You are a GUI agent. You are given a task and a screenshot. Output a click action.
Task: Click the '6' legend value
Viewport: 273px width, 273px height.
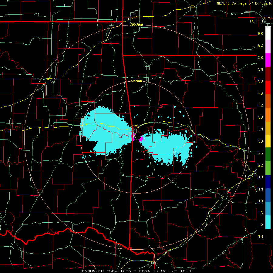coord(262,213)
